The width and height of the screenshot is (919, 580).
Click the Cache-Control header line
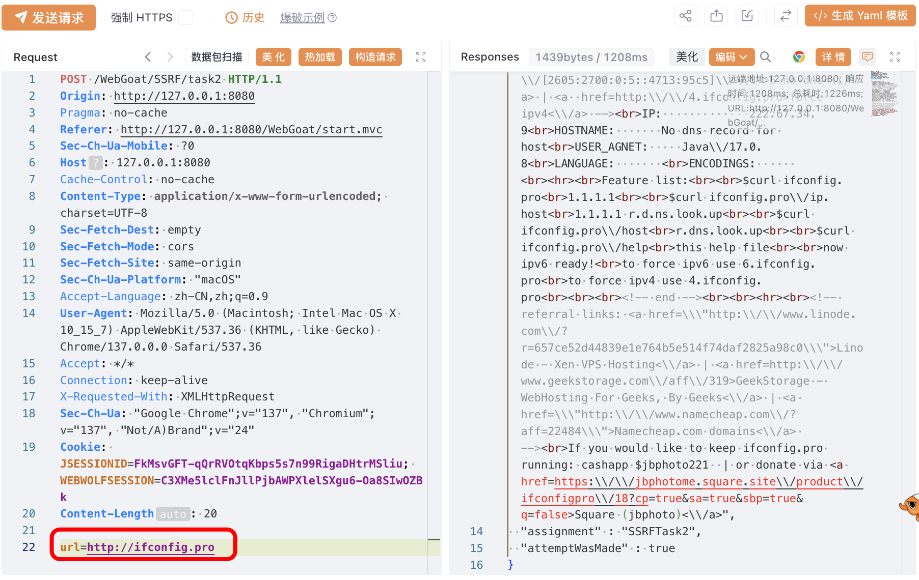(138, 180)
